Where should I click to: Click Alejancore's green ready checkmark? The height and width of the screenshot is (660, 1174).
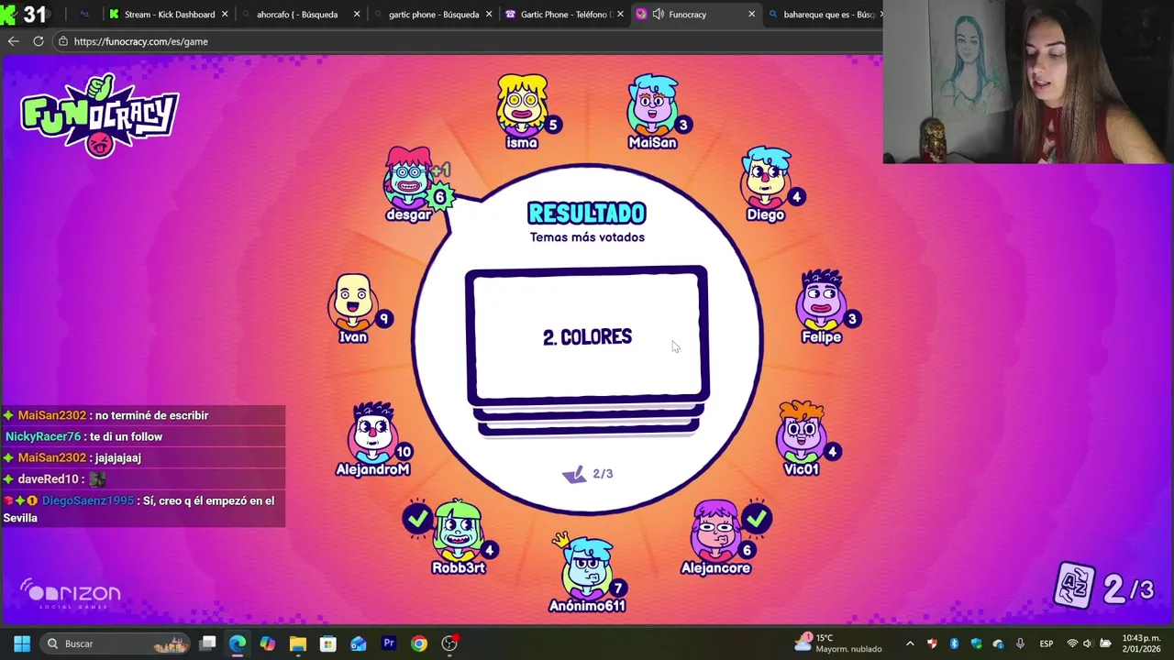pos(757,519)
